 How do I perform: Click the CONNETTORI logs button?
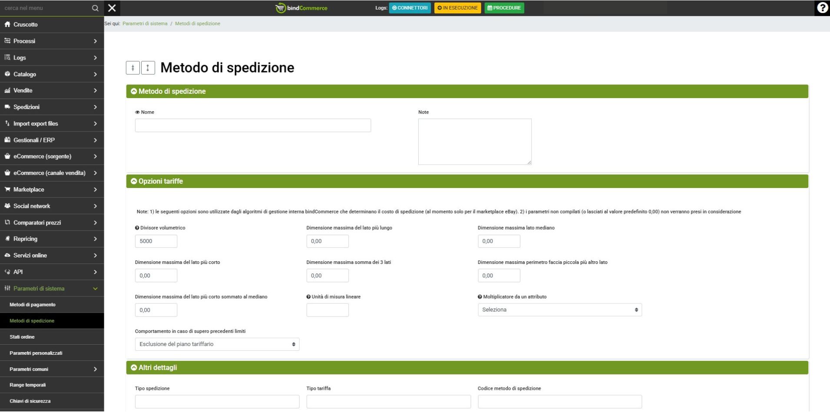(410, 8)
